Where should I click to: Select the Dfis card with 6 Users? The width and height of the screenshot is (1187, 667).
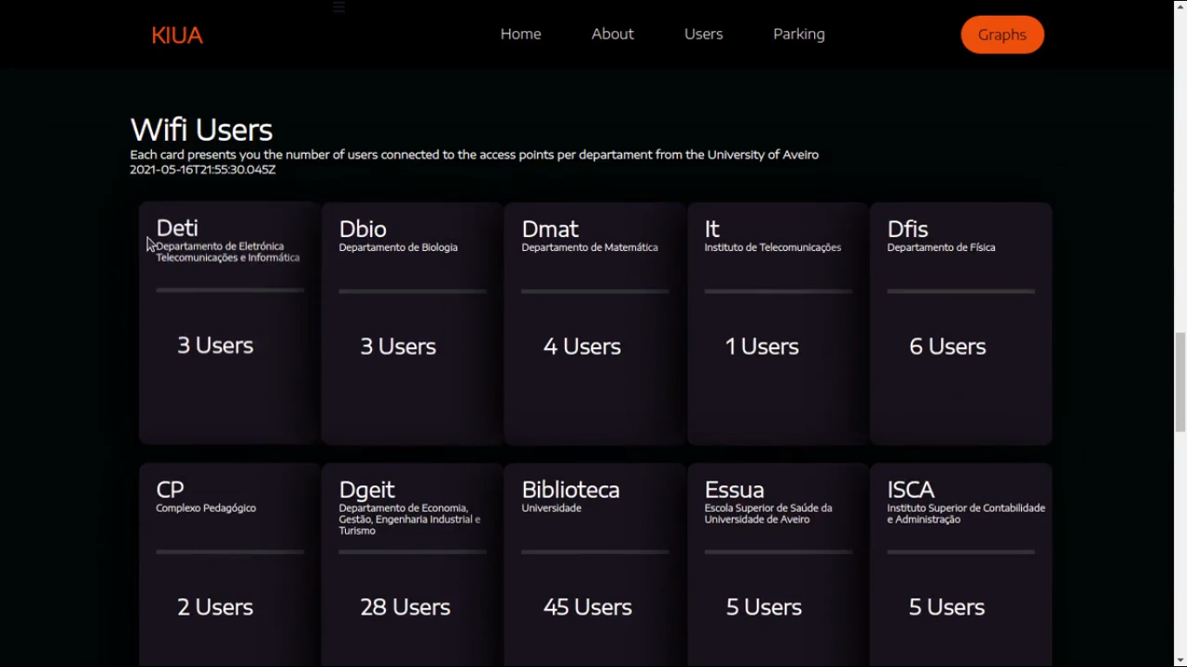coord(960,323)
